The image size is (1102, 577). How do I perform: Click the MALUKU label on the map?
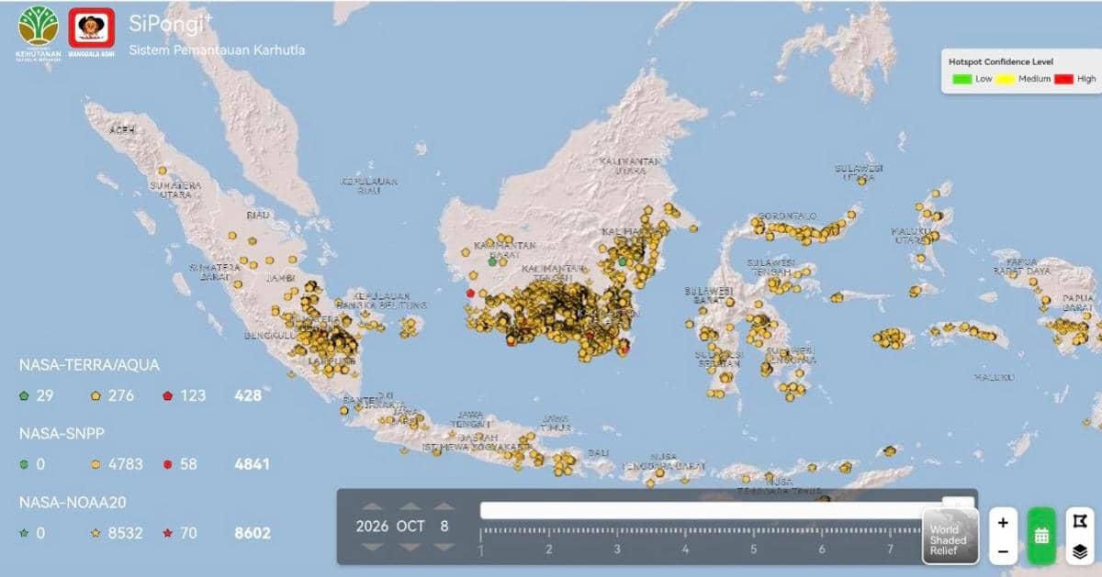click(x=994, y=377)
